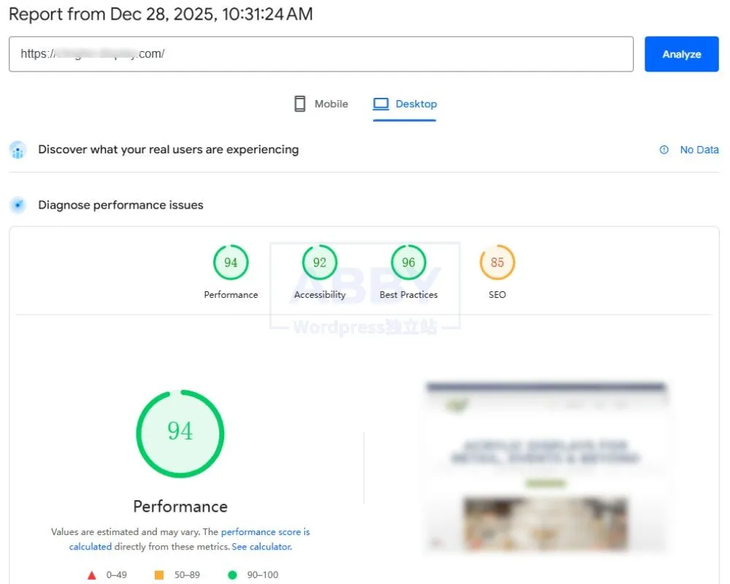
Task: Click the mobile phone icon
Action: pyautogui.click(x=300, y=104)
